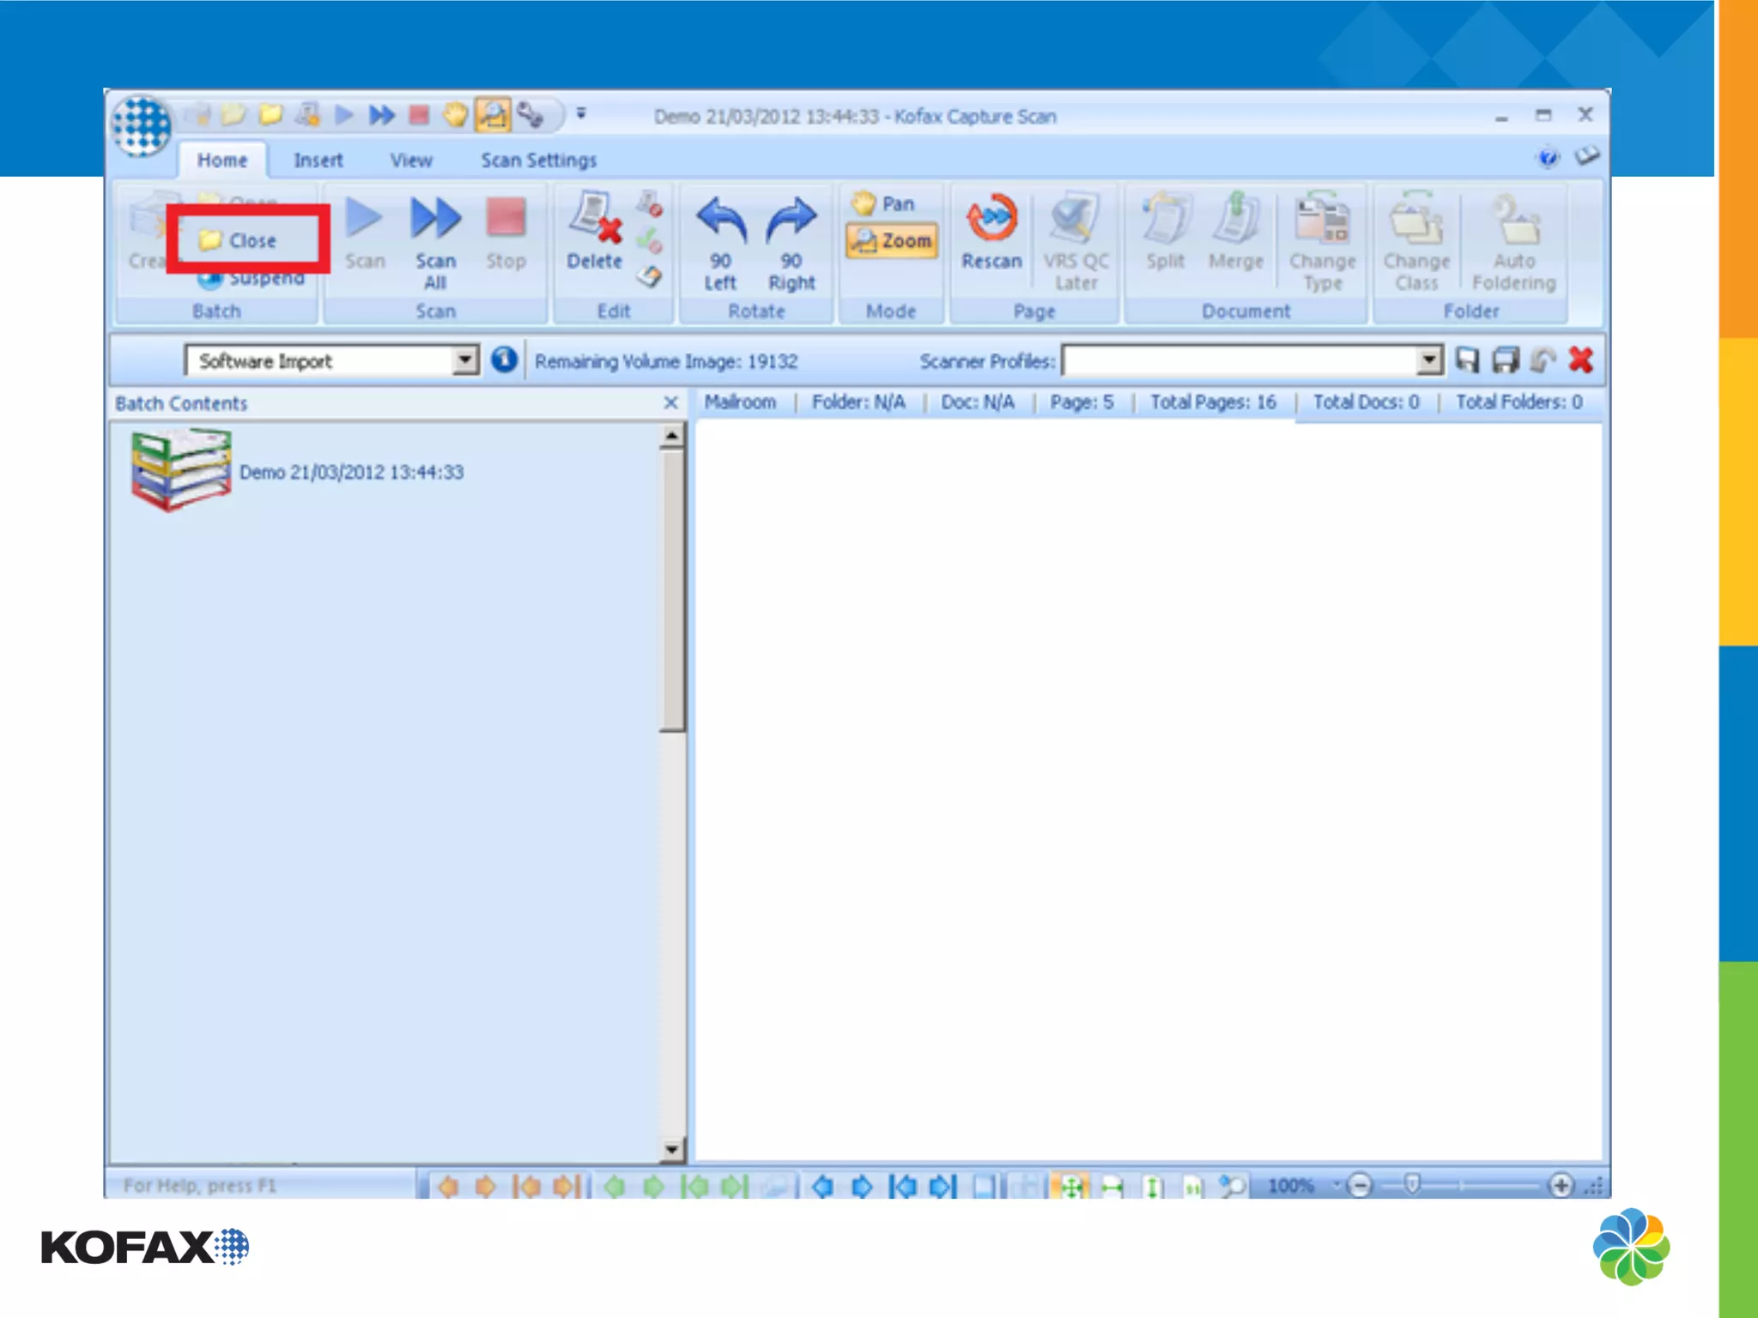This screenshot has height=1318, width=1758.
Task: Toggle Zoom mode
Action: (892, 241)
